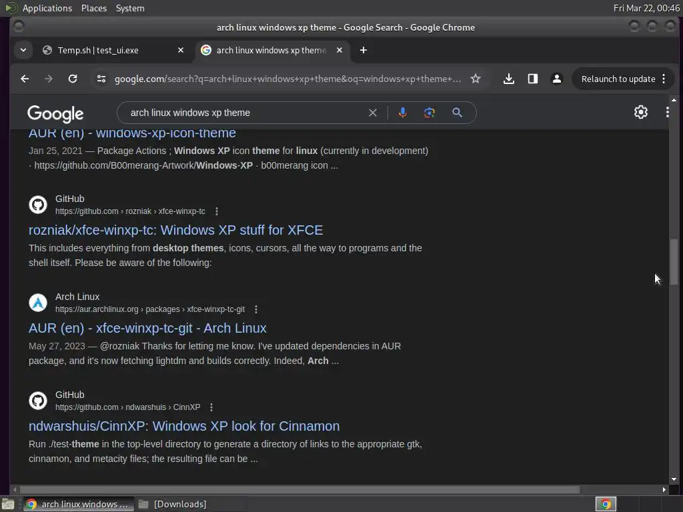Click the aur.archlinux.org packages URL text
The height and width of the screenshot is (512, 683).
(150, 309)
